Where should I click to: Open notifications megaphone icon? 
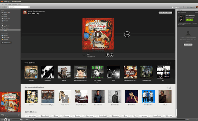pyautogui.click(x=183, y=7)
